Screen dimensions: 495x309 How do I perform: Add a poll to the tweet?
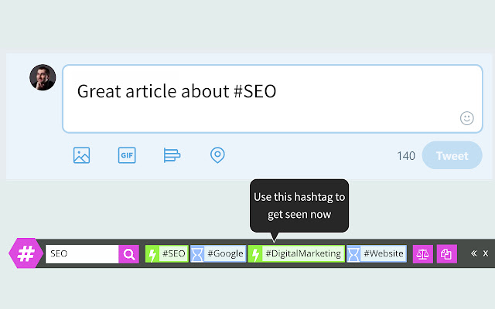point(172,155)
